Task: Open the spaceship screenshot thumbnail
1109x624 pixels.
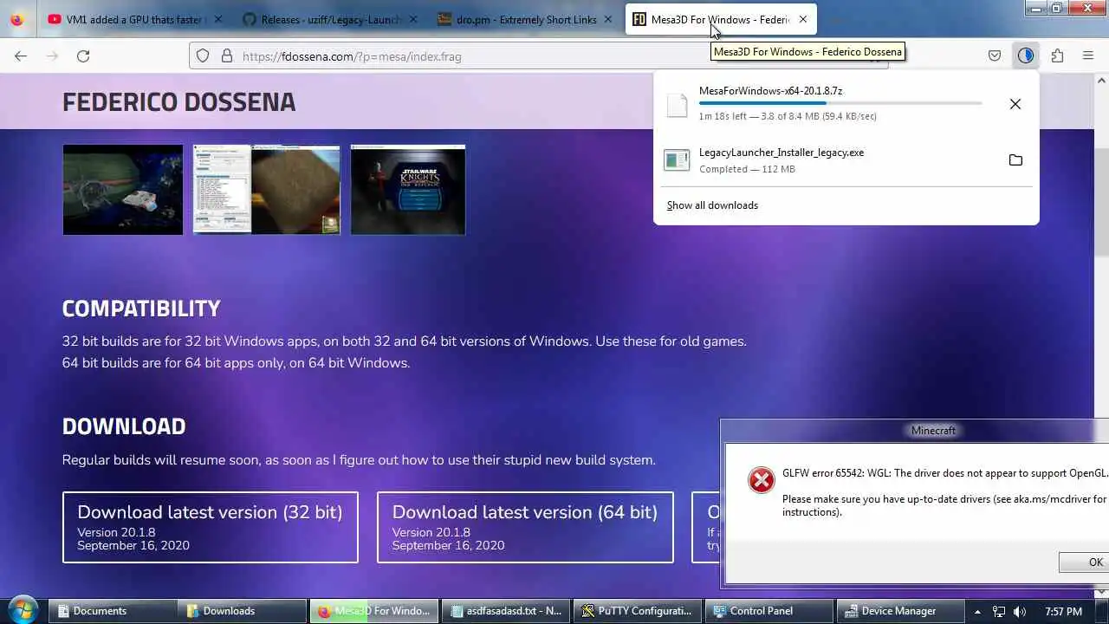Action: pyautogui.click(x=123, y=190)
